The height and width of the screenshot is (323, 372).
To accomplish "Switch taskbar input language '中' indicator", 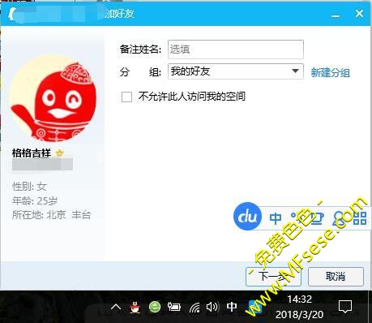I will pyautogui.click(x=232, y=307).
